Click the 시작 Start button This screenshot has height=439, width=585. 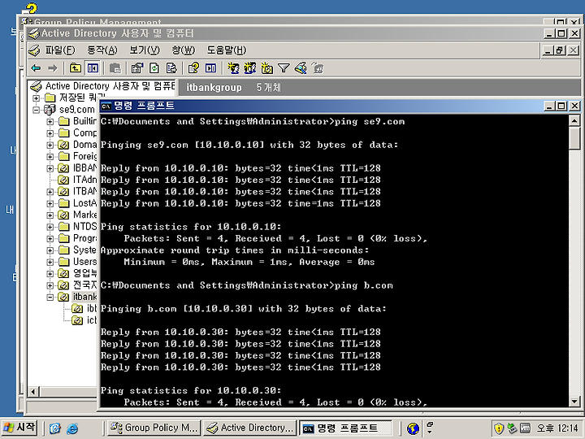[x=19, y=428]
